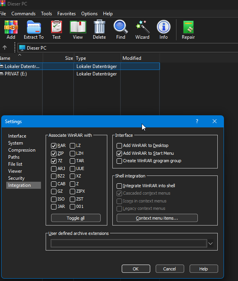The width and height of the screenshot is (238, 281).
Task: Click the Repair toolbar icon
Action: (188, 27)
